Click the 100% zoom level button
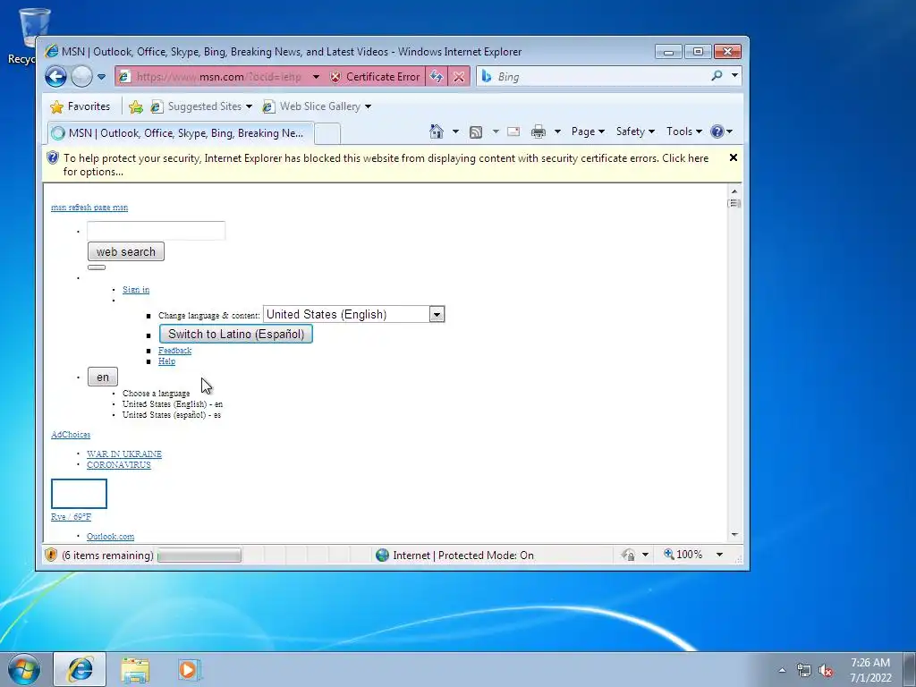Screen dimensions: 916x687 pos(683,555)
